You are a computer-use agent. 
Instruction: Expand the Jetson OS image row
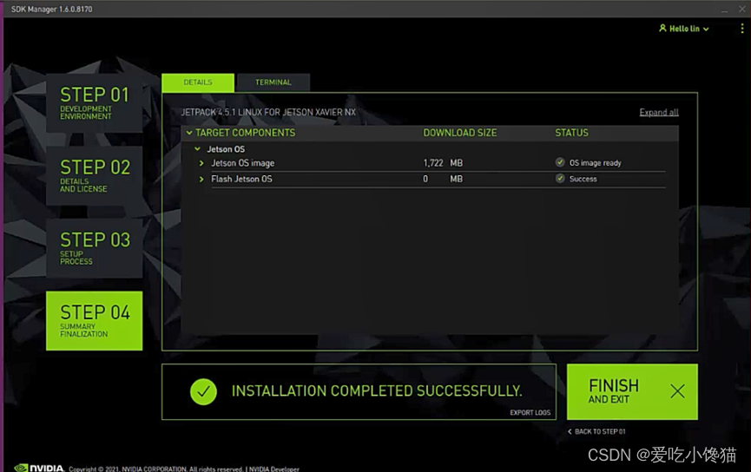click(x=201, y=163)
